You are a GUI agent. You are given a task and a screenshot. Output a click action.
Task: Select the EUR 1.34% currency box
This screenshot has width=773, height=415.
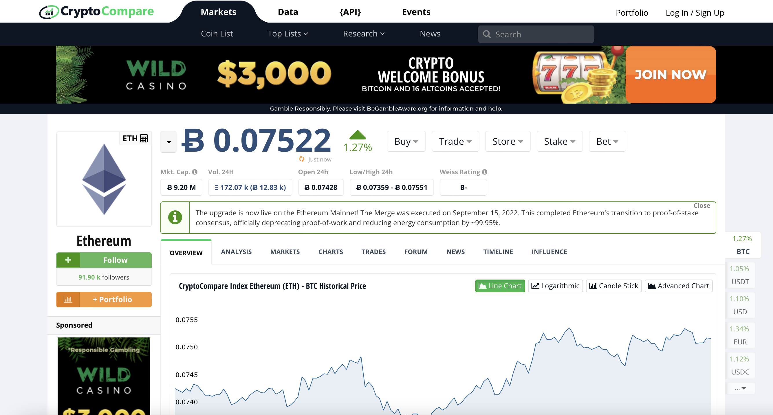tap(740, 335)
